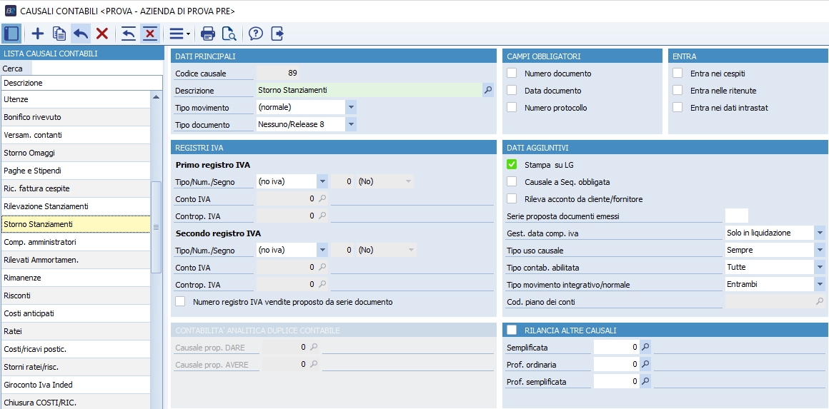This screenshot has width=829, height=409.
Task: Open the Gest. data comp. iva dropdown
Action: [820, 233]
